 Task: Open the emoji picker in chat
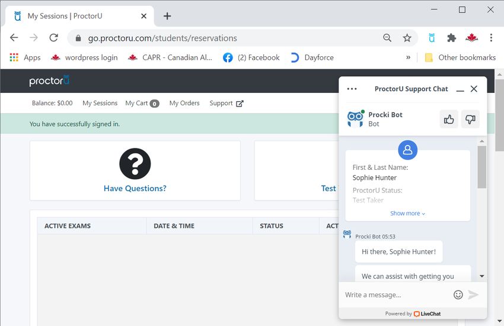click(458, 295)
